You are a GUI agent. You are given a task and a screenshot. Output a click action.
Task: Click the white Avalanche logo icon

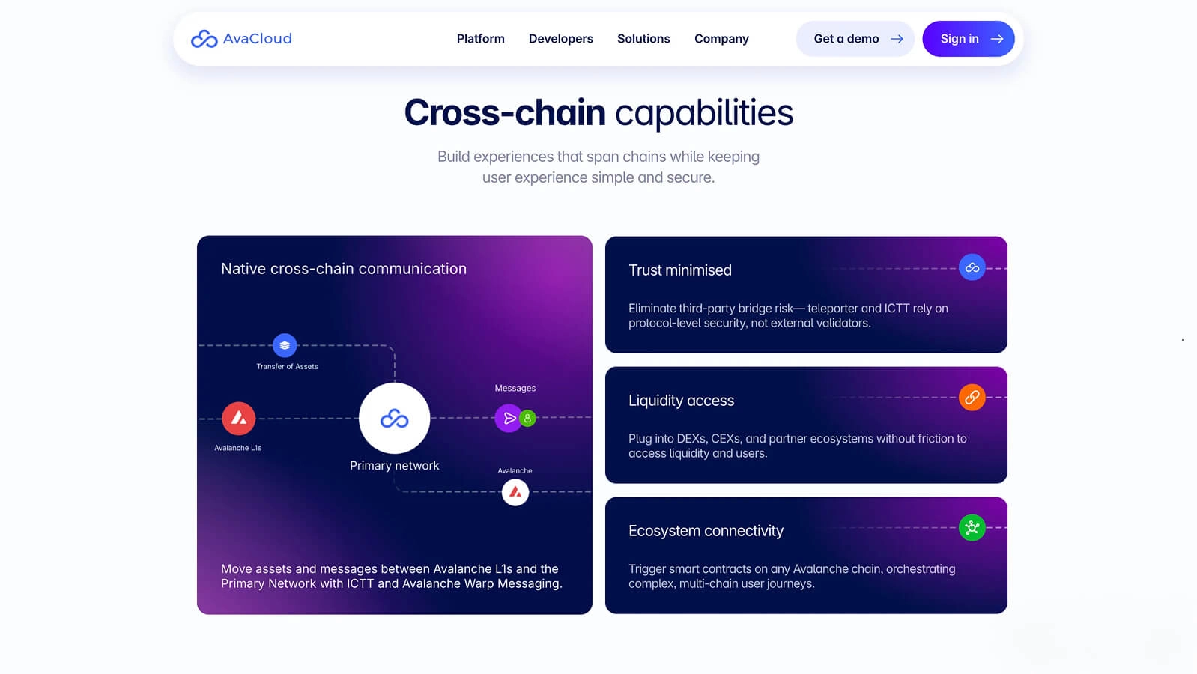coord(515,492)
